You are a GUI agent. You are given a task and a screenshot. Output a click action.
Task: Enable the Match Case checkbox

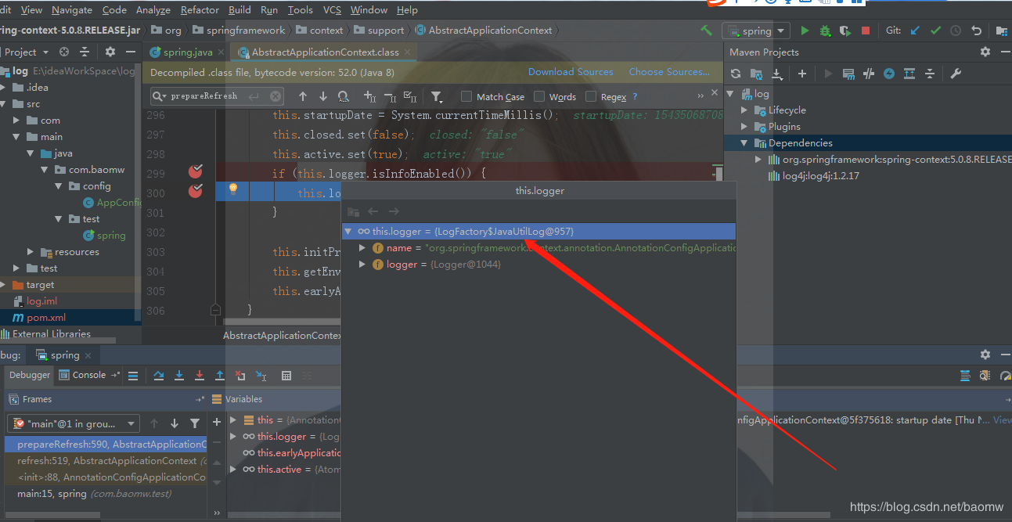[466, 97]
